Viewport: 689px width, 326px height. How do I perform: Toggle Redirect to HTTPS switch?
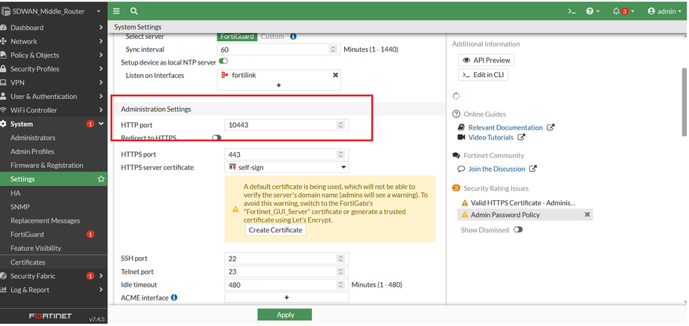click(x=217, y=138)
